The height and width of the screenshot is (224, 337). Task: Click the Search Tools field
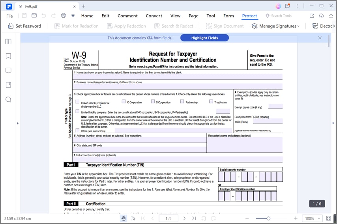point(279,16)
